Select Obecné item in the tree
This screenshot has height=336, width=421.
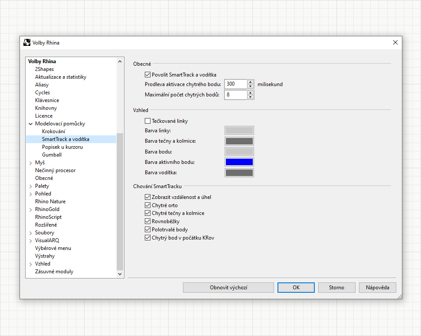[x=44, y=178]
